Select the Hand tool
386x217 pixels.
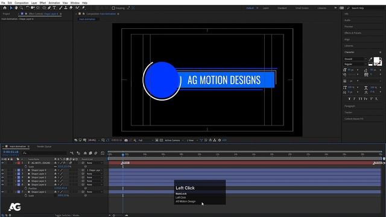pos(16,8)
